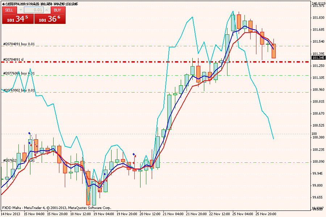Click the 101.345 current price tag
This screenshot has width=326, height=217.
[318, 58]
